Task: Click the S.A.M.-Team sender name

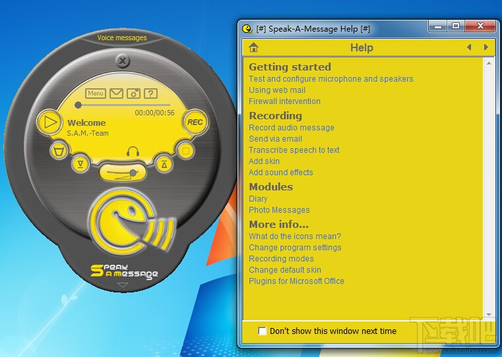Action: pyautogui.click(x=88, y=133)
